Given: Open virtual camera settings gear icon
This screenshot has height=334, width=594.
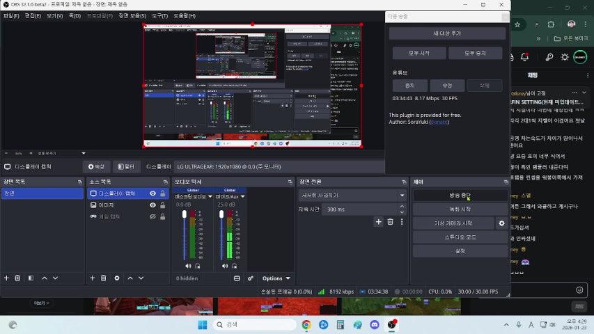Looking at the screenshot, I should (501, 223).
